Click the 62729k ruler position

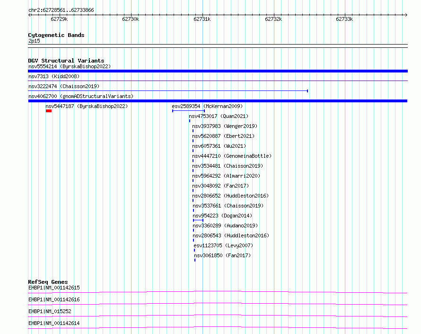click(x=59, y=19)
